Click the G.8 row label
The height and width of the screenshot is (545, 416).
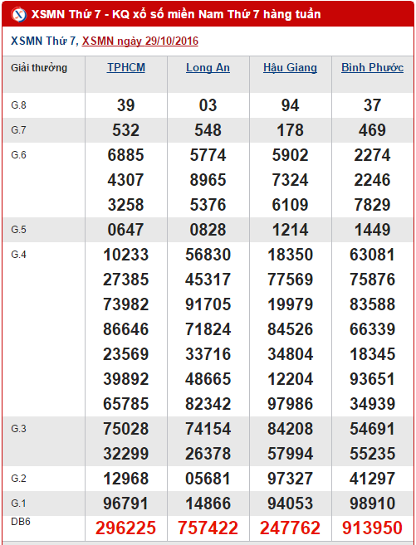19,105
